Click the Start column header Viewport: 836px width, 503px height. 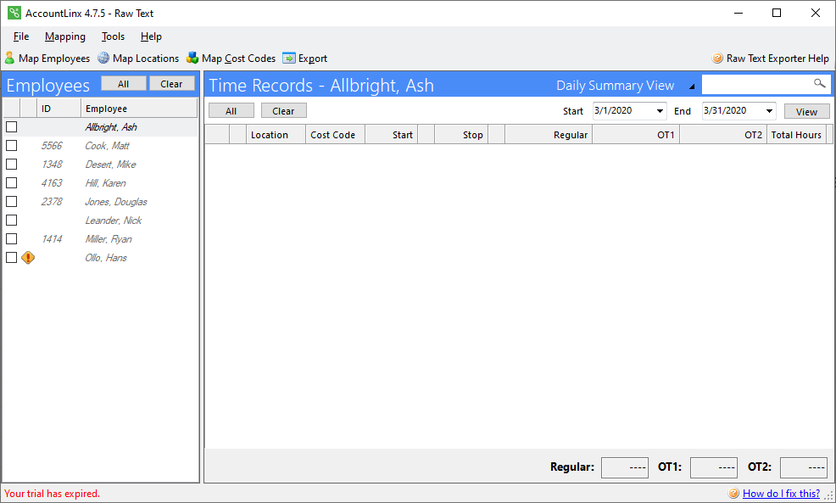392,135
